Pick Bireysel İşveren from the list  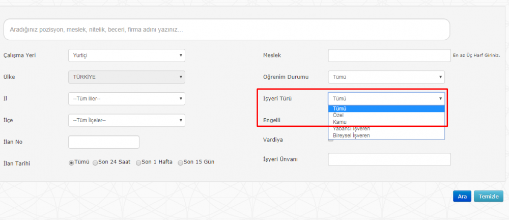tap(386, 135)
